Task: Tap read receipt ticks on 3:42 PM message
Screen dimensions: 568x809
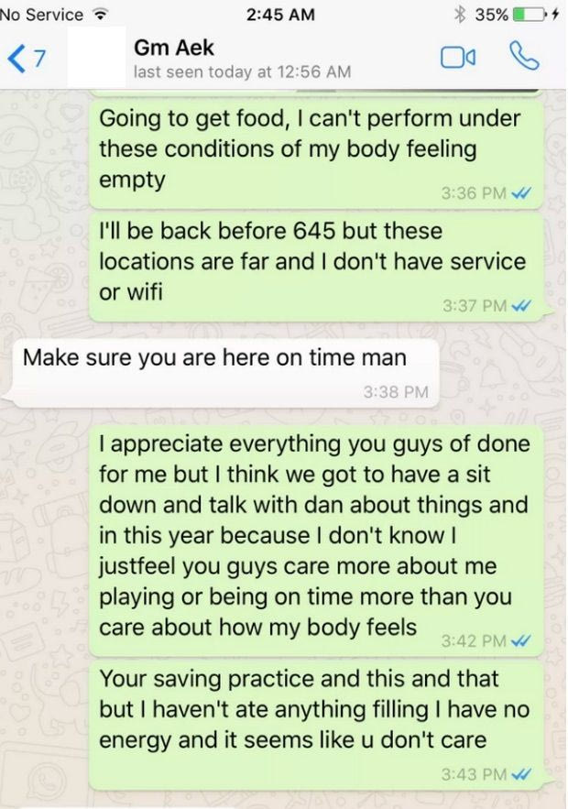Action: coord(520,641)
